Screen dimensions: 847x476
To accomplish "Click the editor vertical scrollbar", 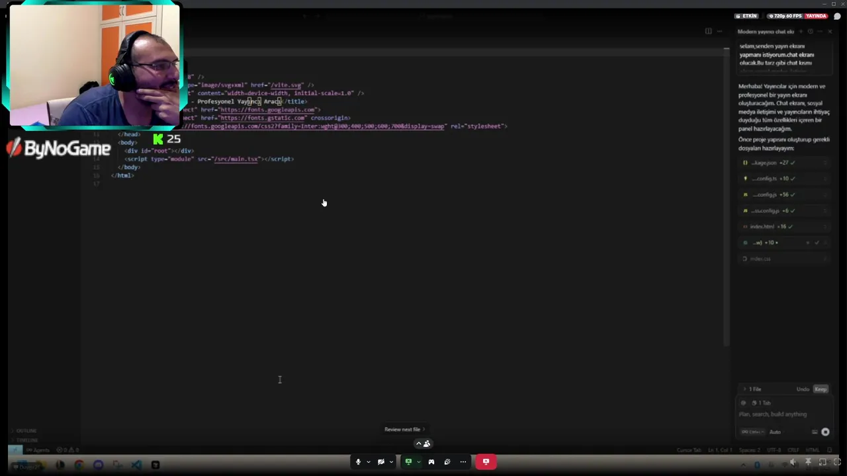I will [726, 198].
